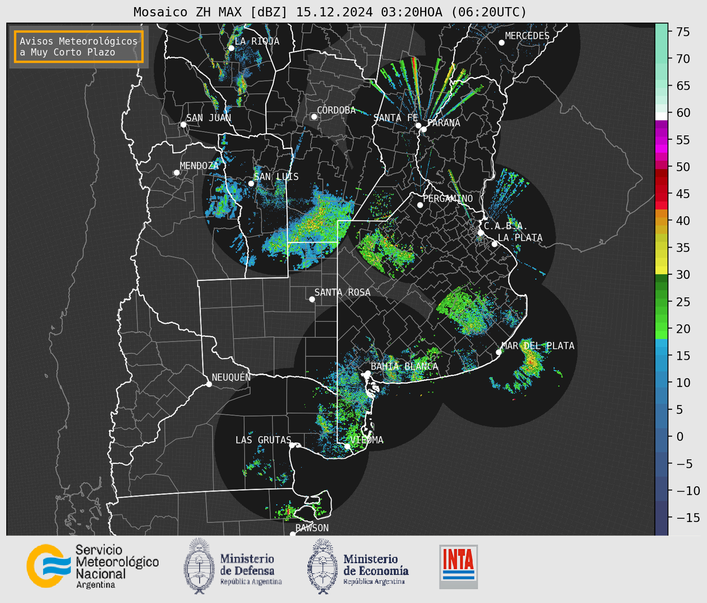Click the magenta 55 dBZ color band
Image resolution: width=707 pixels, height=603 pixels.
661,140
